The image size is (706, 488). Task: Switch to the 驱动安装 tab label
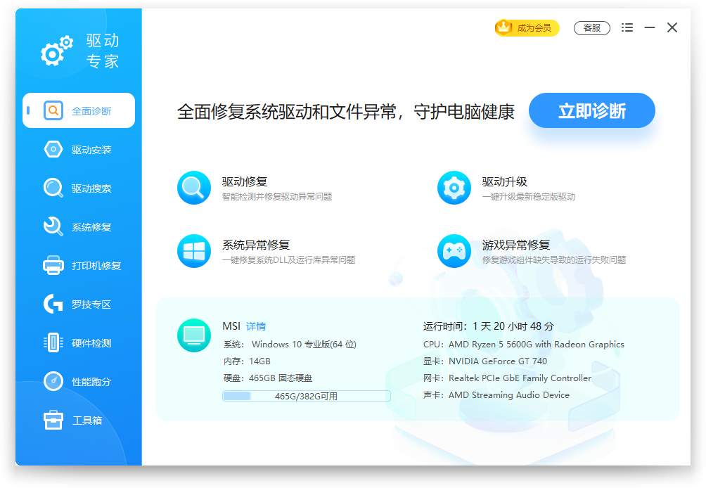coord(91,150)
